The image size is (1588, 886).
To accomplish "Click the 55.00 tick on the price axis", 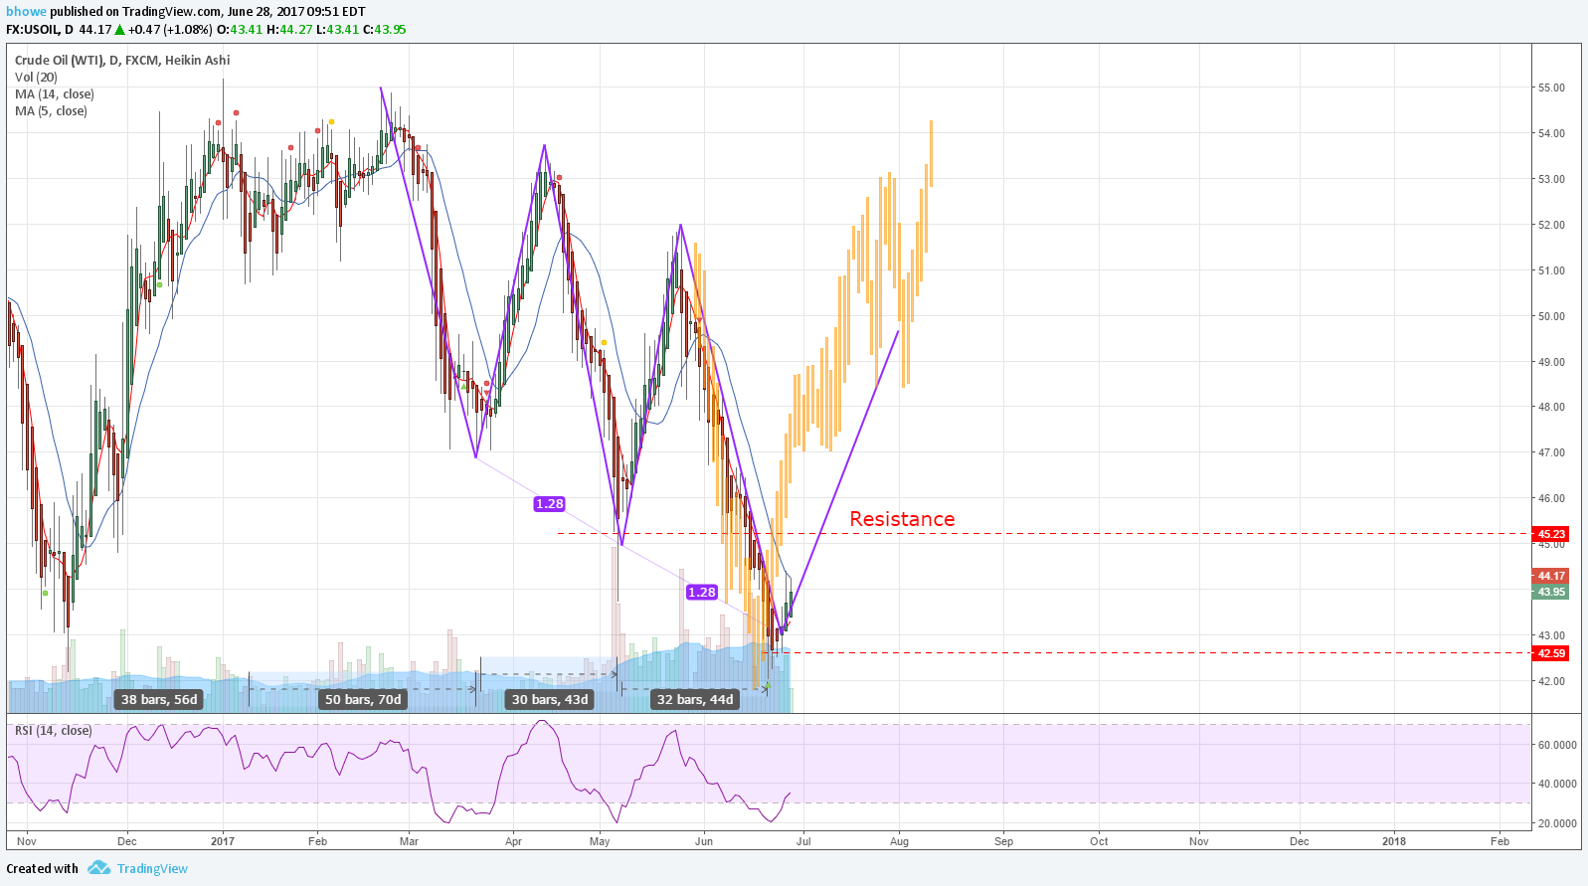I will [x=1551, y=88].
